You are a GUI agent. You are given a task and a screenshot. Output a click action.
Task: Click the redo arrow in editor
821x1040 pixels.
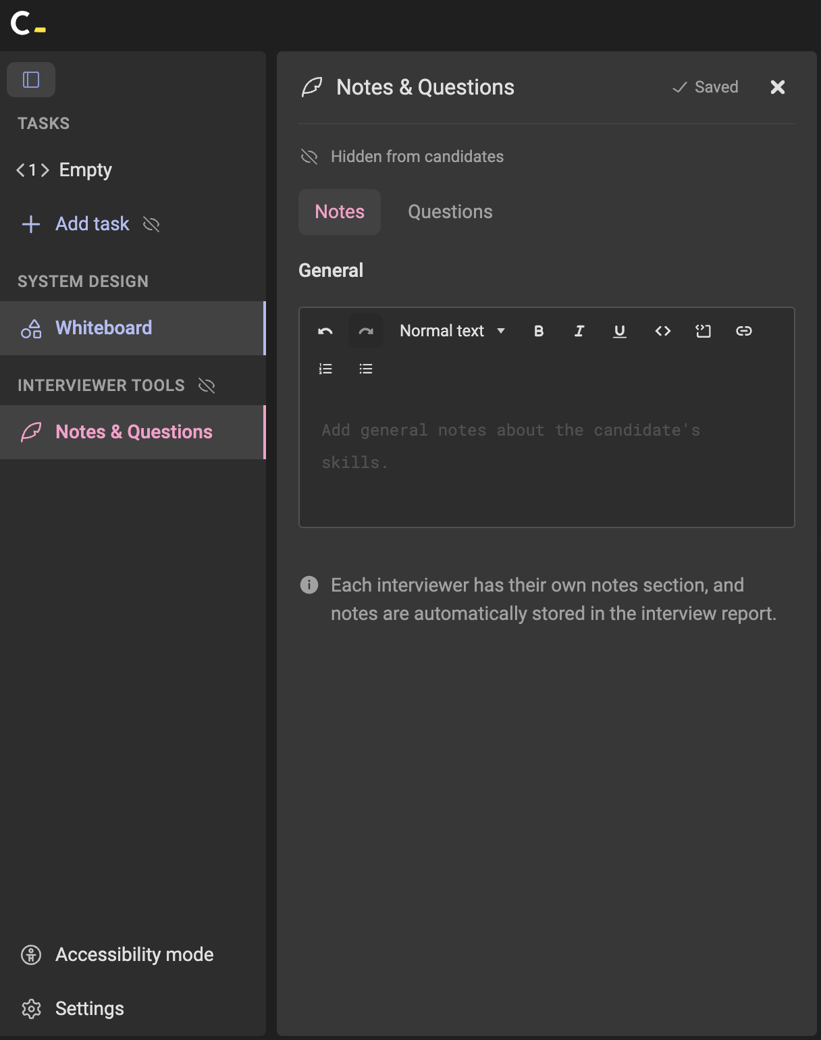coord(366,331)
